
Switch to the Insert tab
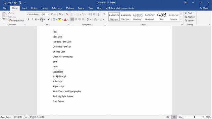click(x=24, y=8)
